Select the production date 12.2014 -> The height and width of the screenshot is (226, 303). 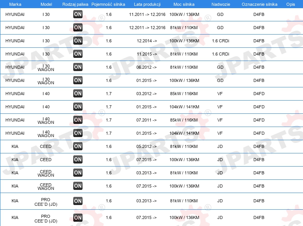147,41
